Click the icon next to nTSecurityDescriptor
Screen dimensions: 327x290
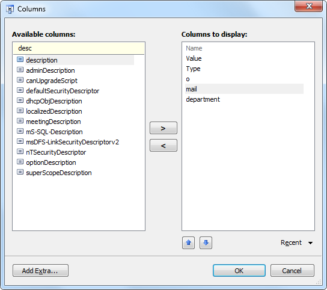[20, 152]
